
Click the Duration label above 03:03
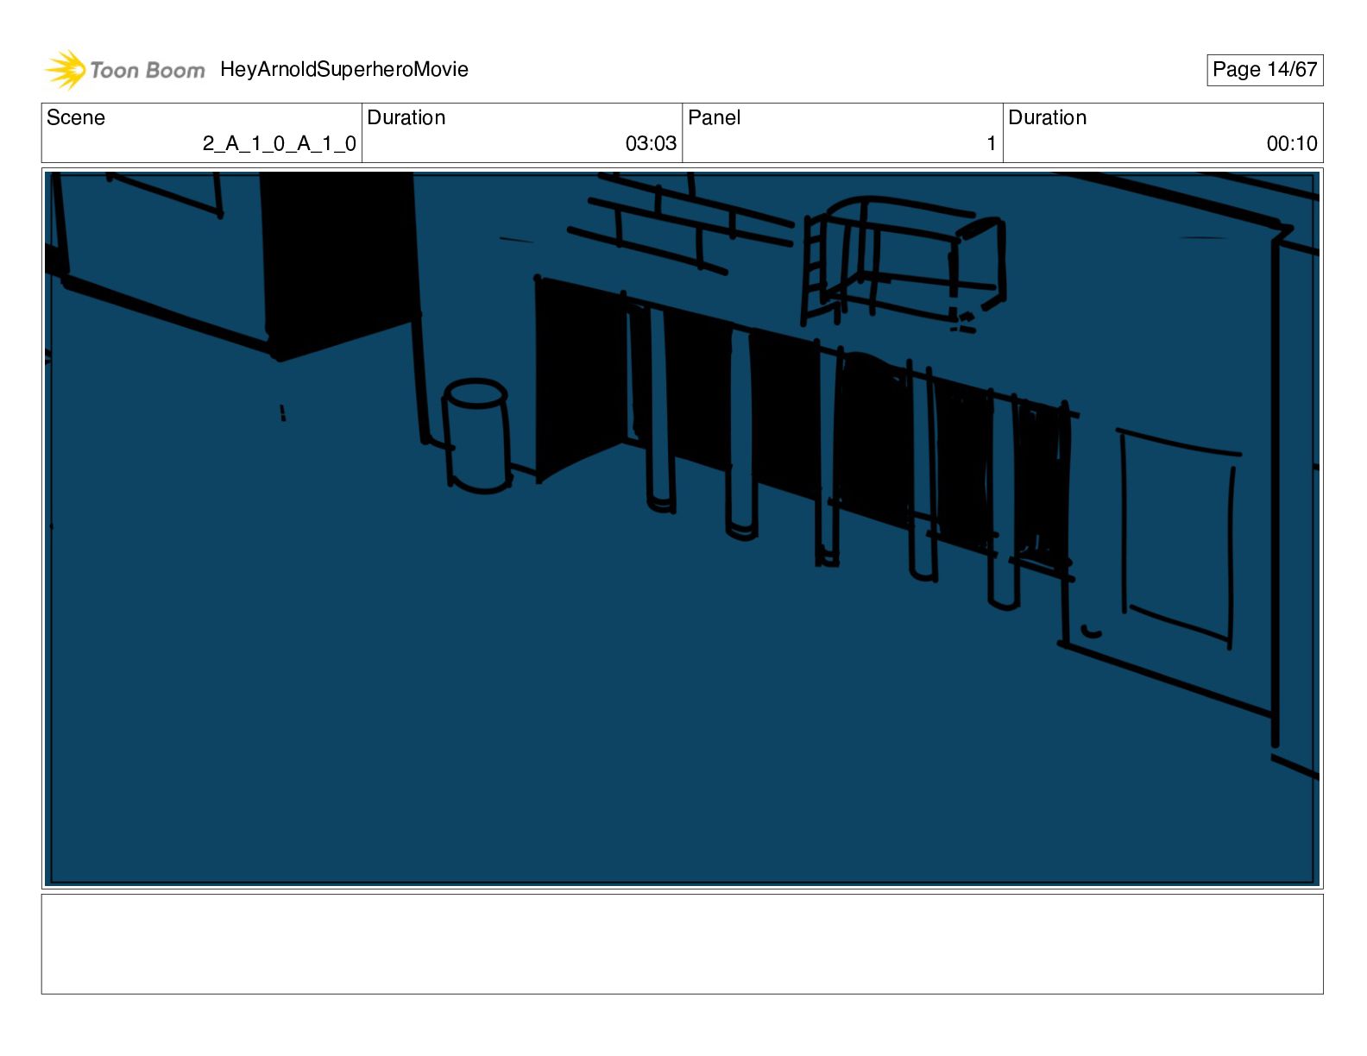click(406, 117)
